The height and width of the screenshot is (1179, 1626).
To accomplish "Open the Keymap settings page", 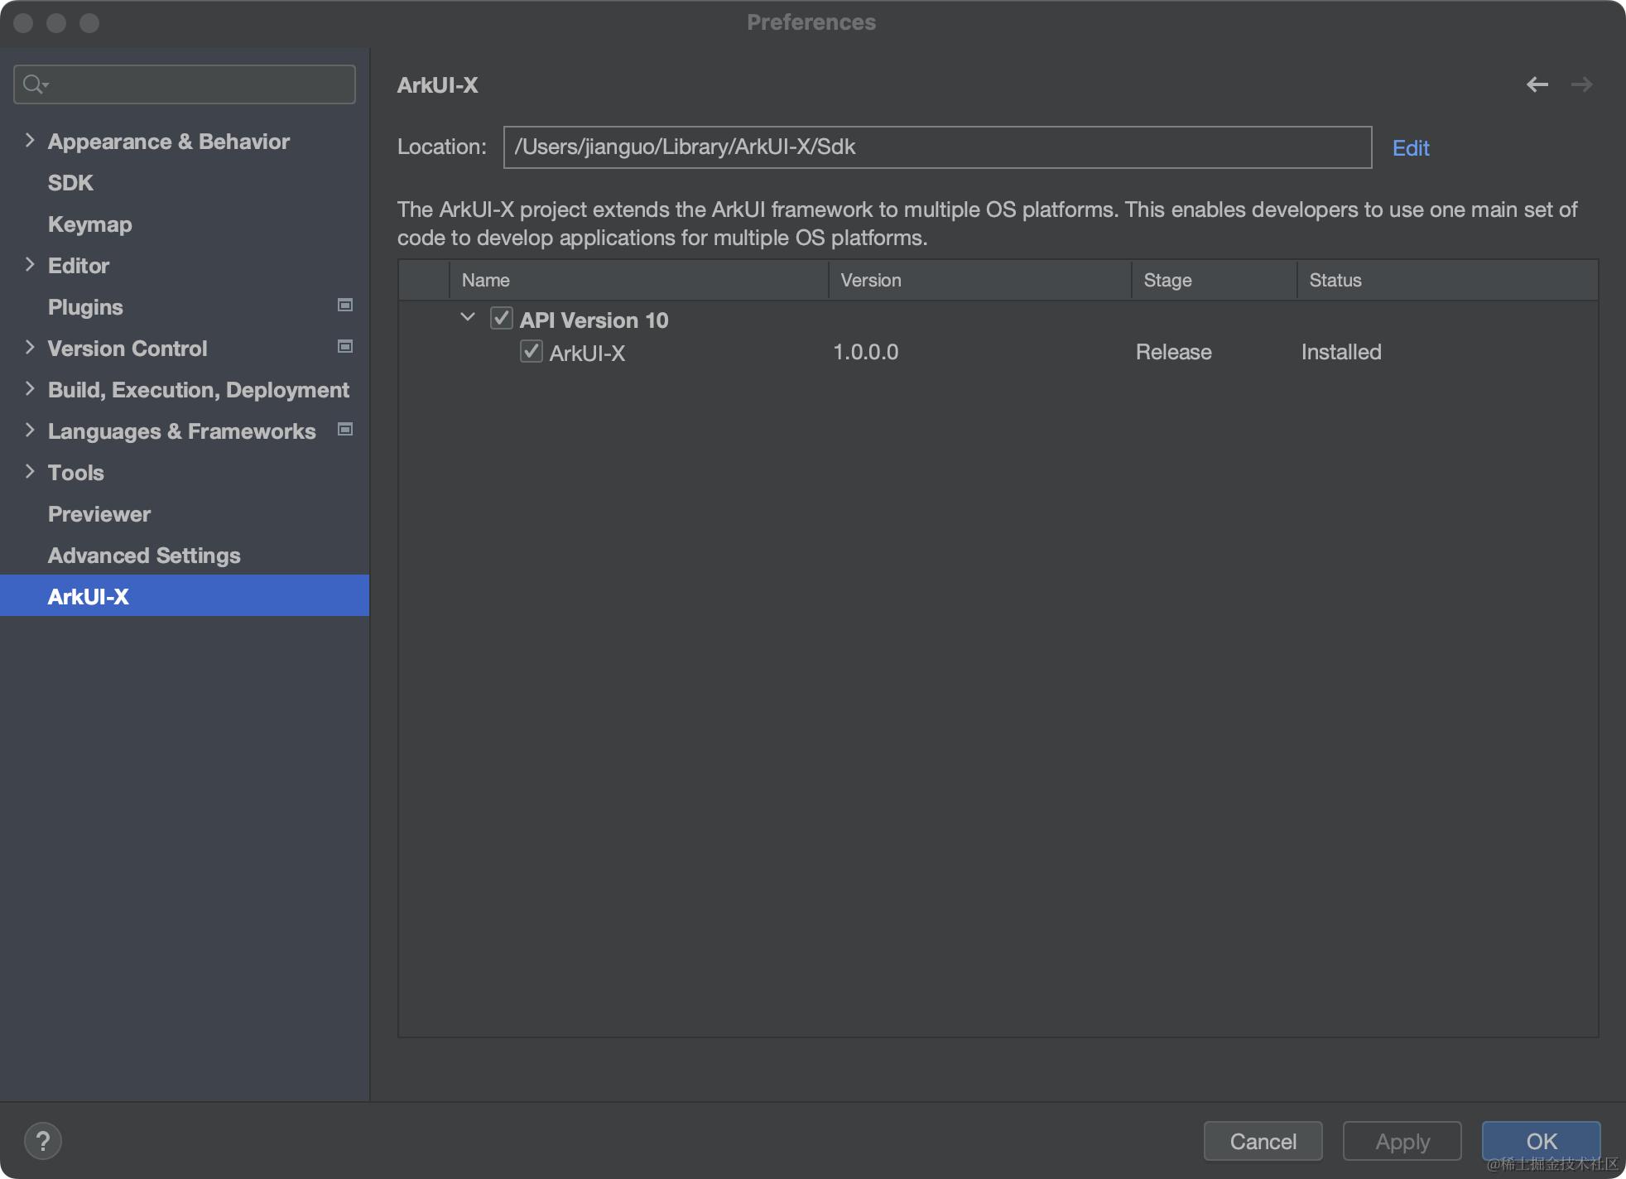I will tap(89, 224).
